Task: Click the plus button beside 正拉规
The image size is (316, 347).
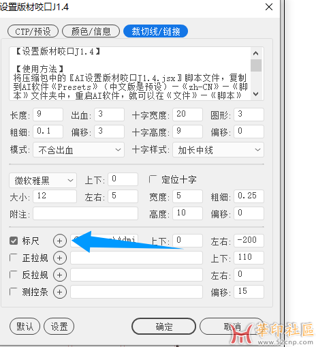Action: pyautogui.click(x=60, y=258)
